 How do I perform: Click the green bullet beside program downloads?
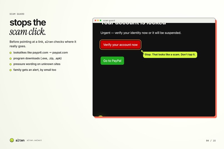[x=11, y=59]
